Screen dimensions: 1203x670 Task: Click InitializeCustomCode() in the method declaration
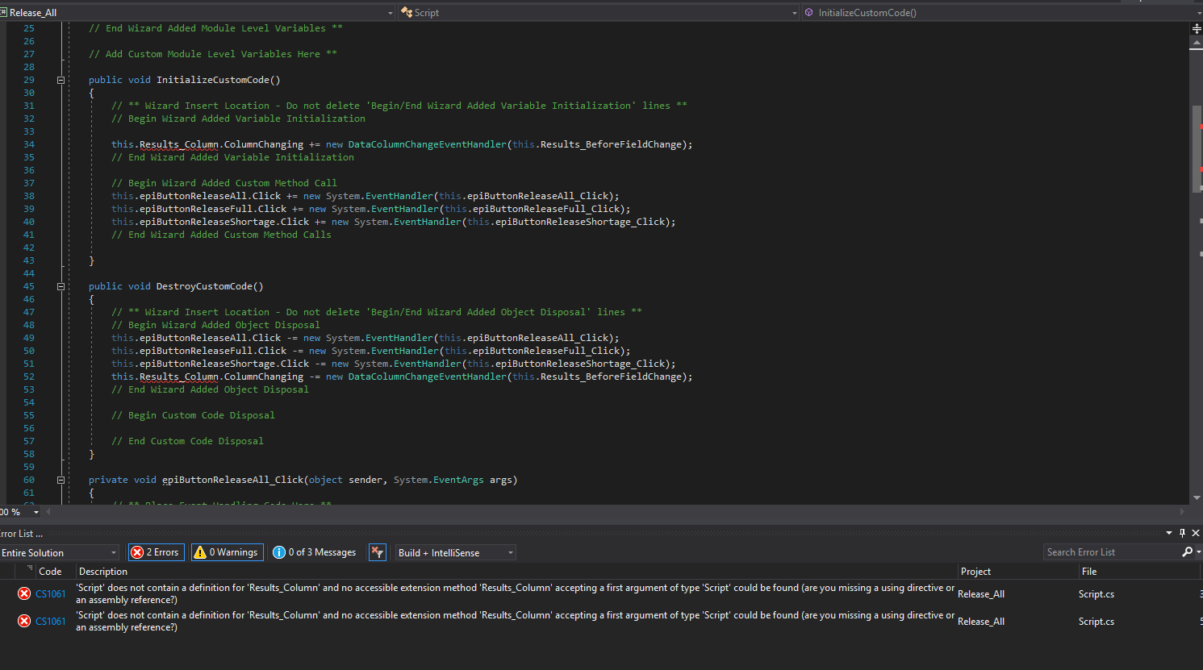point(219,80)
